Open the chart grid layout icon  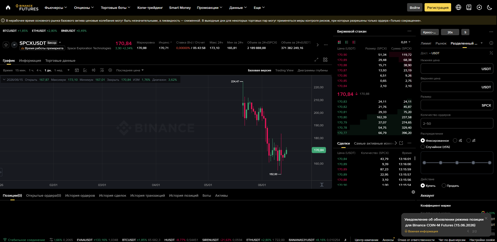click(x=325, y=60)
